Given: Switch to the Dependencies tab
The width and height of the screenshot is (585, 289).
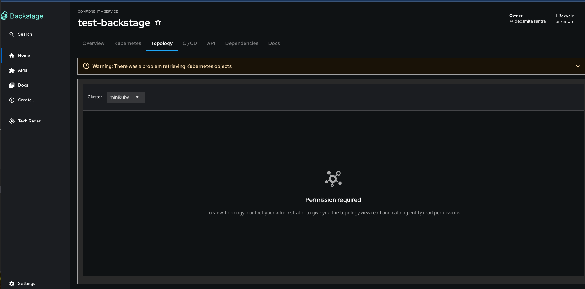Looking at the screenshot, I should (x=242, y=43).
